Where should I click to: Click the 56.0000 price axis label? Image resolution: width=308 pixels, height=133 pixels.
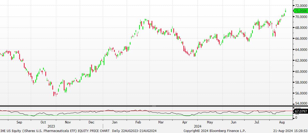click(301, 93)
